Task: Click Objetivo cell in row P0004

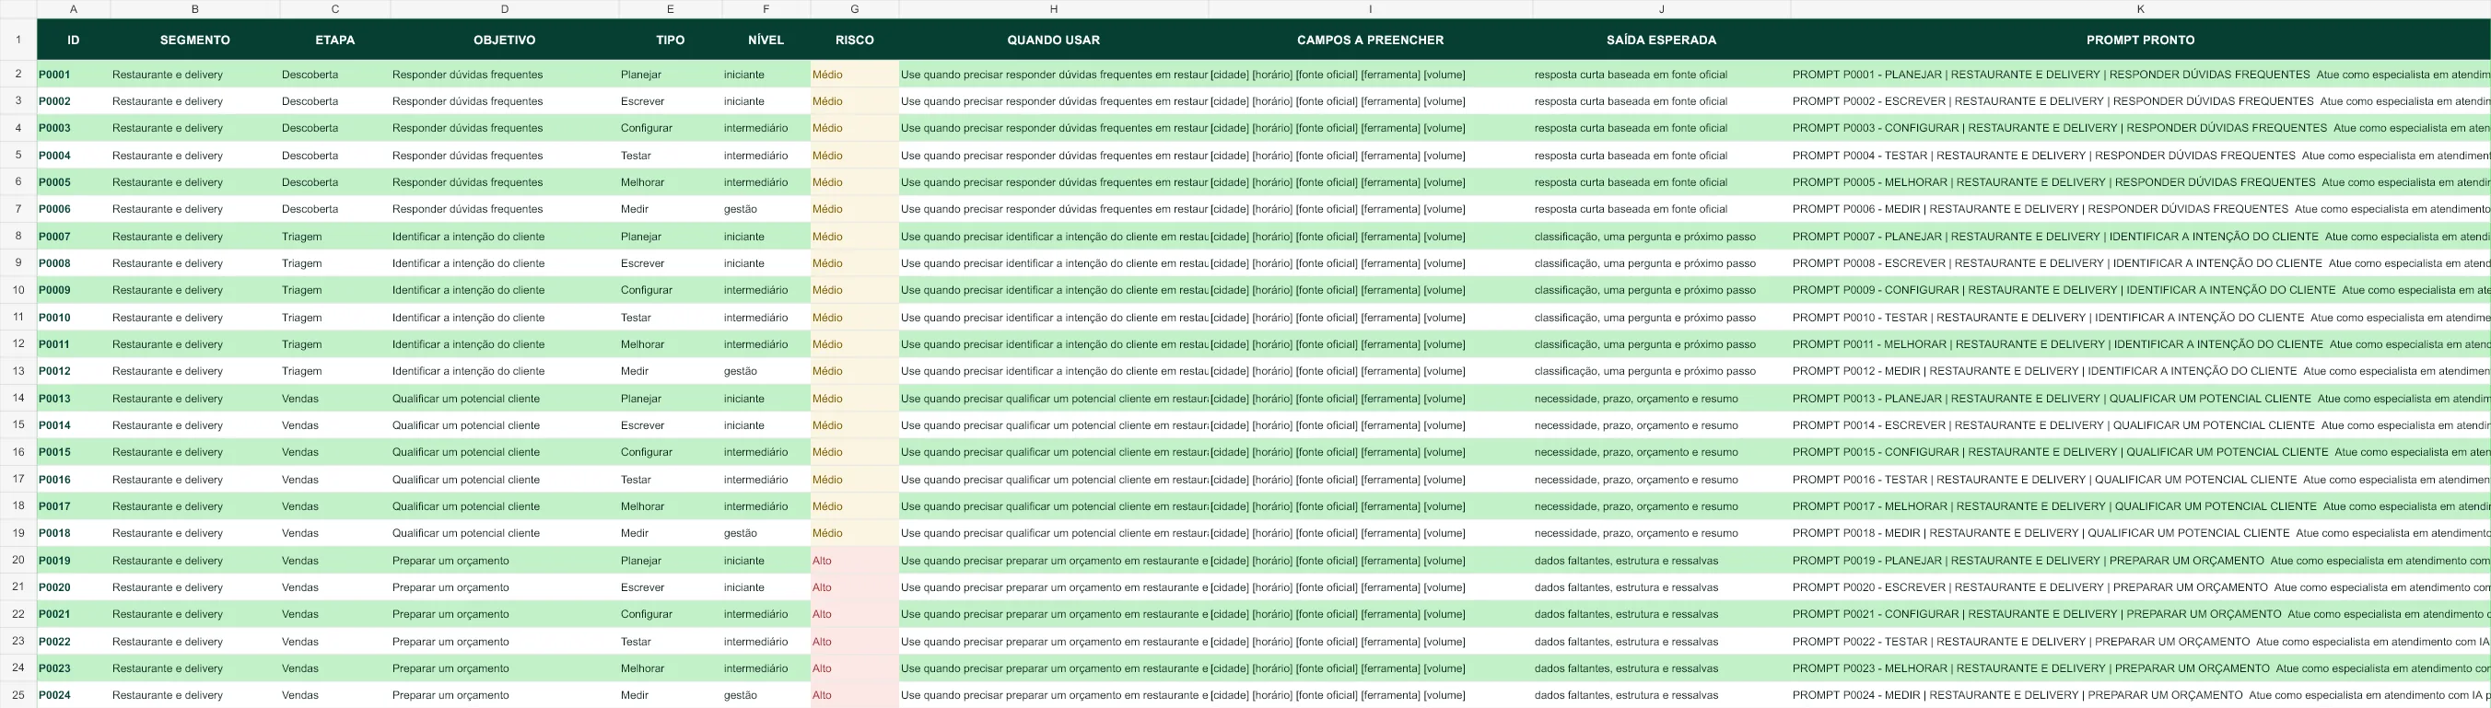Action: [504, 156]
